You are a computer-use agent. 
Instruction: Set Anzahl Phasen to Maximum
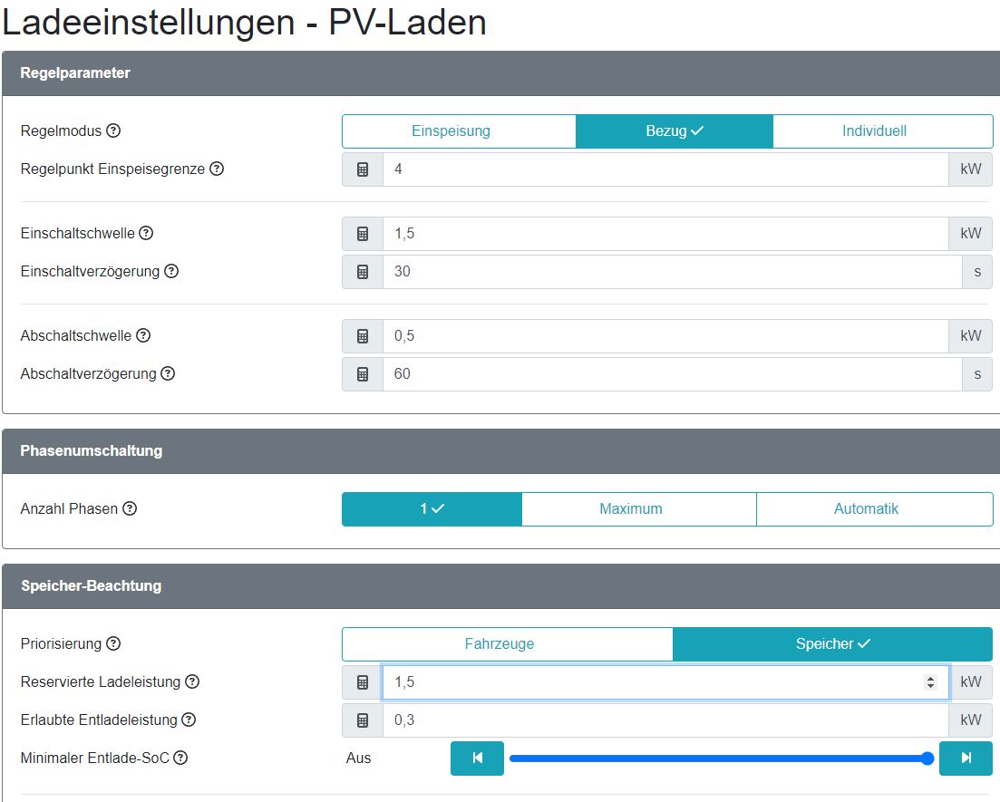click(x=639, y=508)
